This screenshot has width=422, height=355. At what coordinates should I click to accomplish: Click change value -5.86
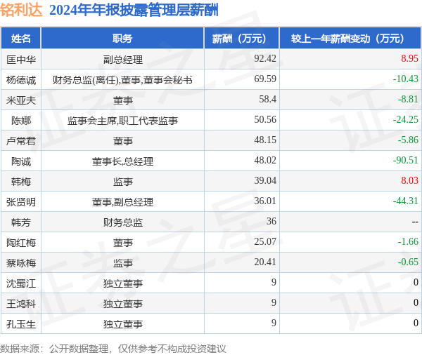point(408,140)
